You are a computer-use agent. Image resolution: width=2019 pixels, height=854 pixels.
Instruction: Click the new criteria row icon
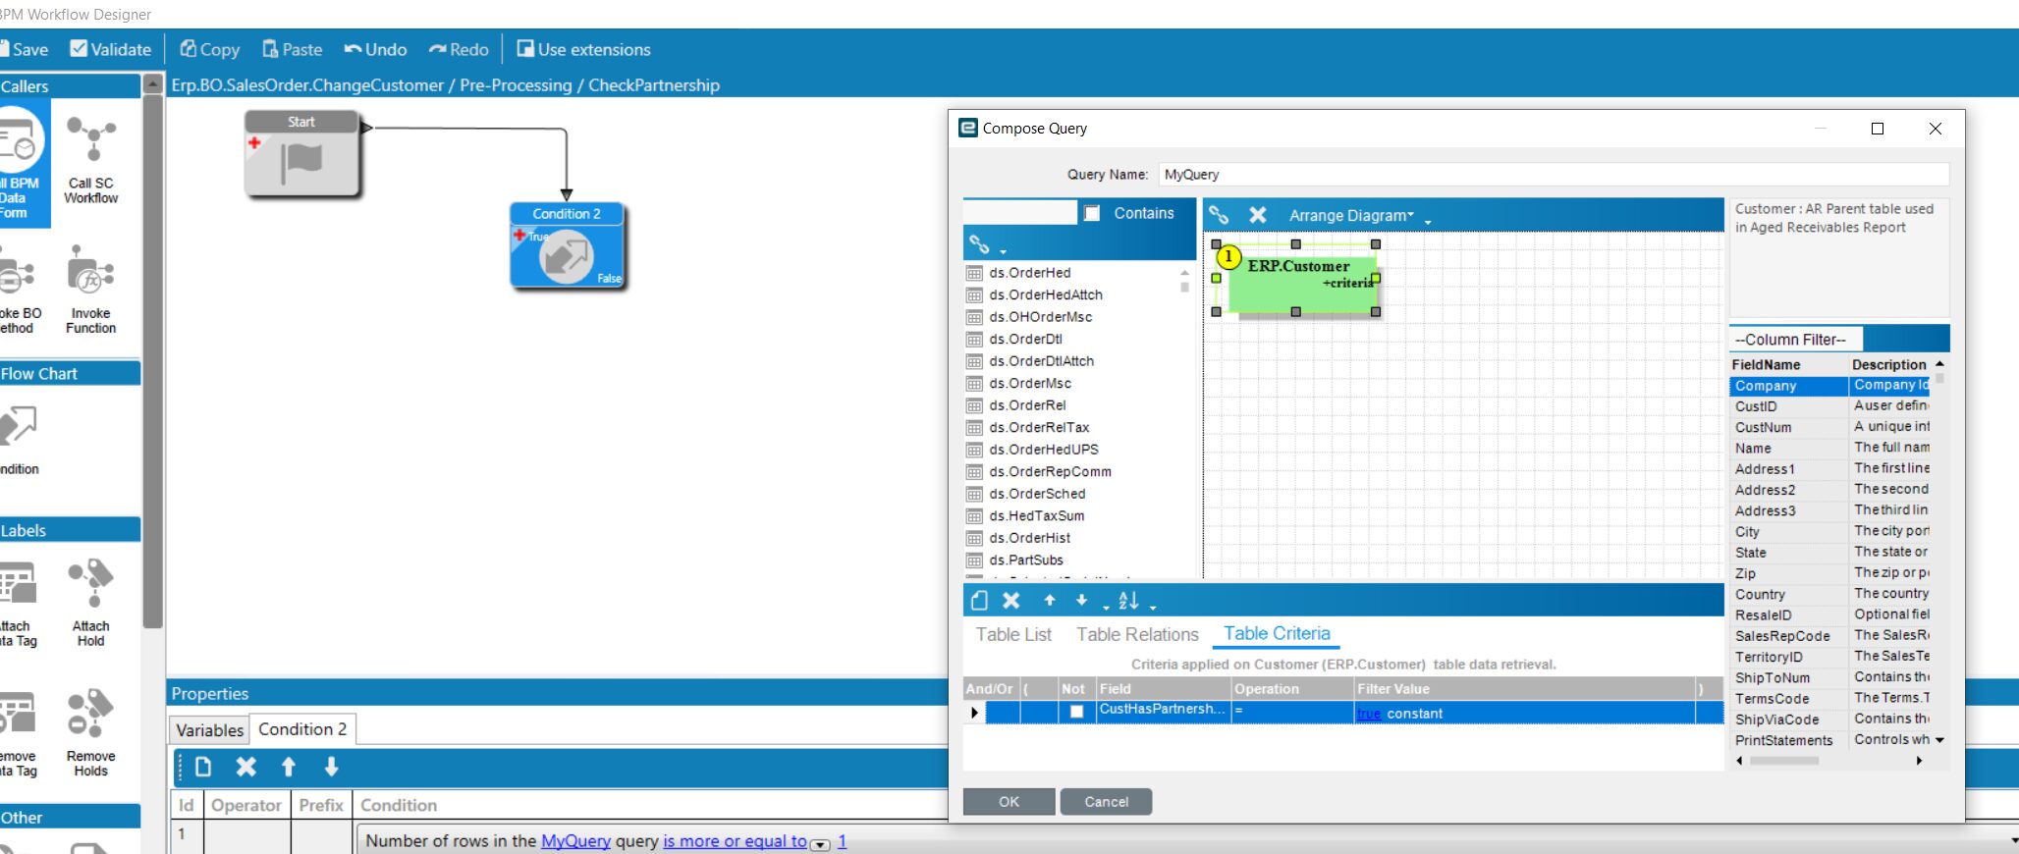979,601
